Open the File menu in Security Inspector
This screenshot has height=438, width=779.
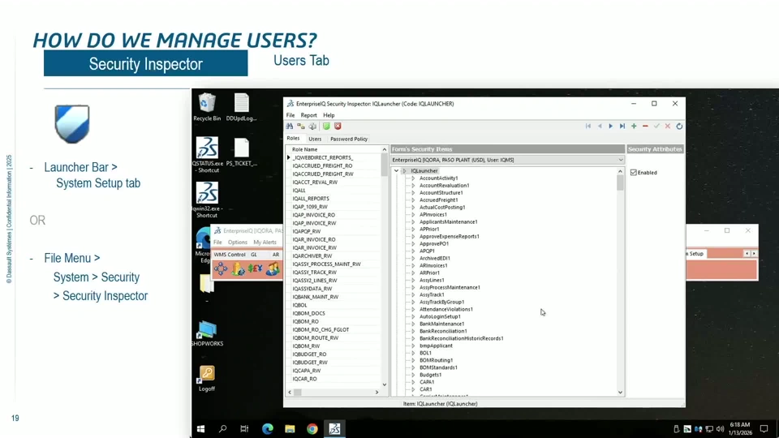pos(291,115)
